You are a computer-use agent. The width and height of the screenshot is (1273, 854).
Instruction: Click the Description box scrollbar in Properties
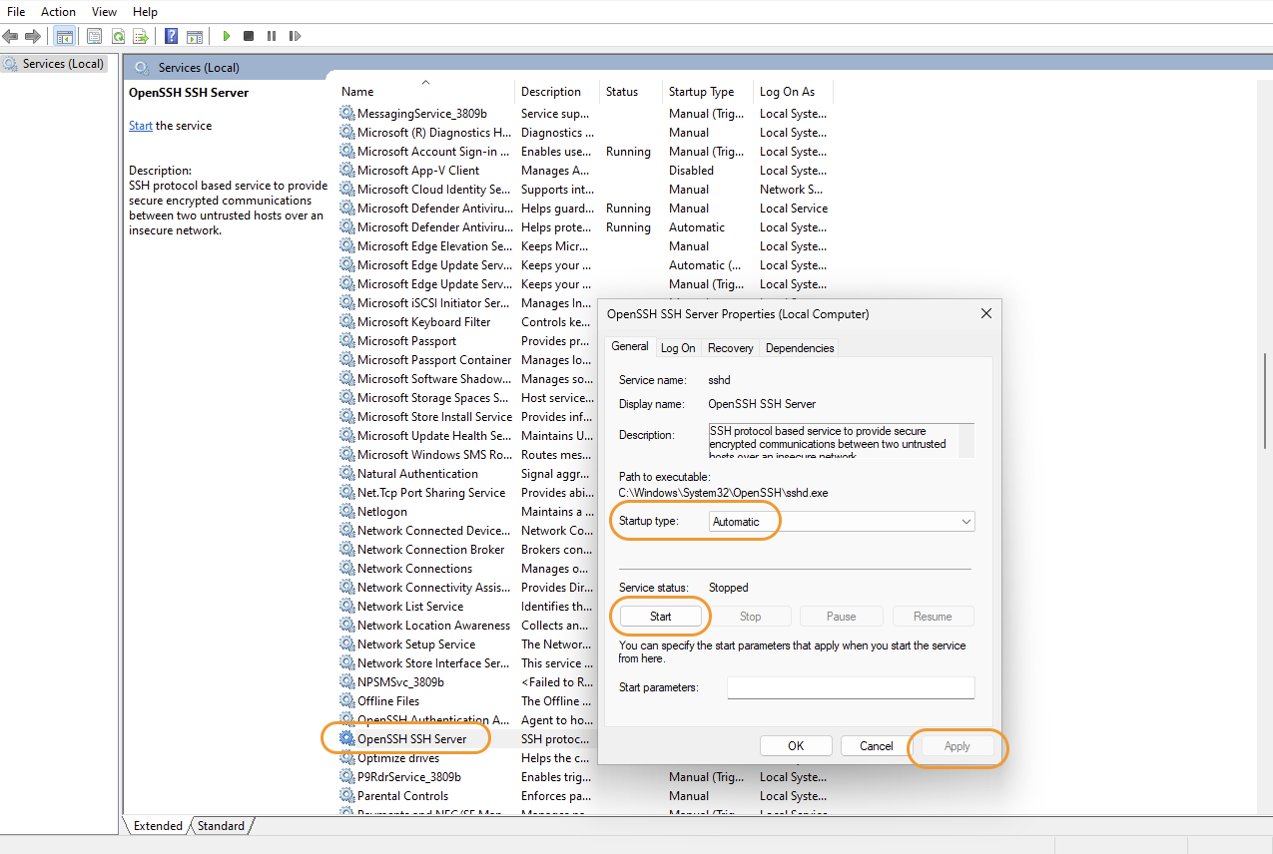966,440
